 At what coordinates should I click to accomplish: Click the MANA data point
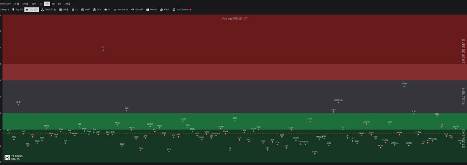pyautogui.click(x=399, y=135)
